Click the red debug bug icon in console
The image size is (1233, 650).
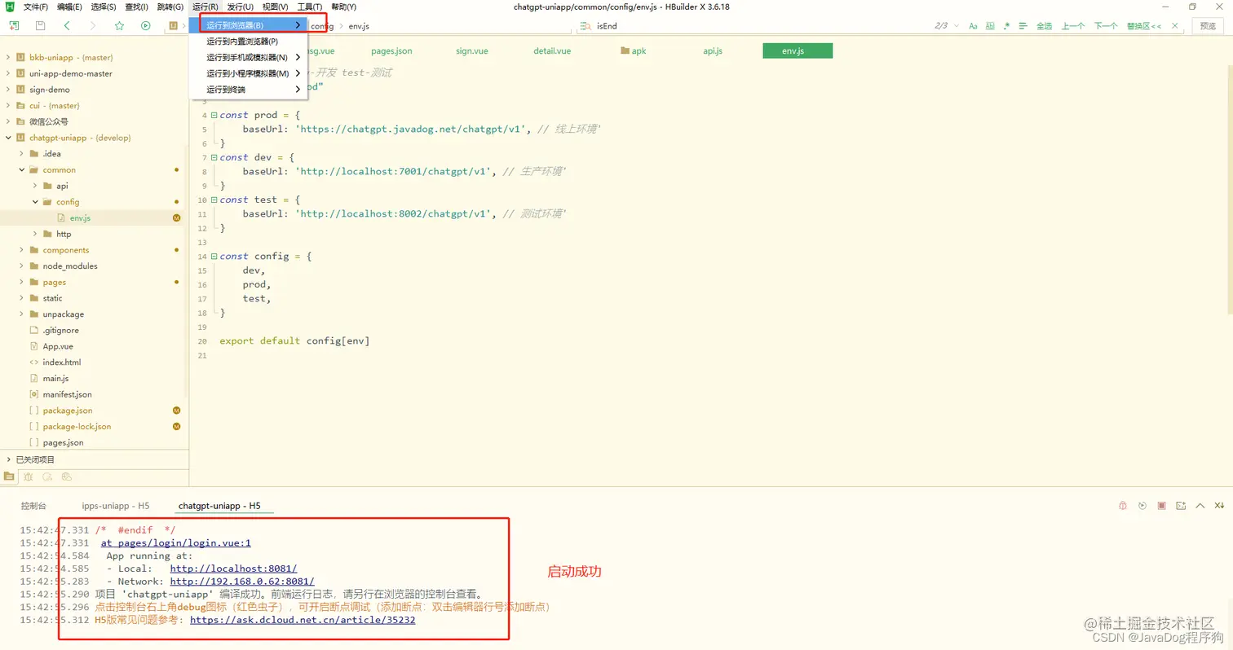tap(1123, 506)
